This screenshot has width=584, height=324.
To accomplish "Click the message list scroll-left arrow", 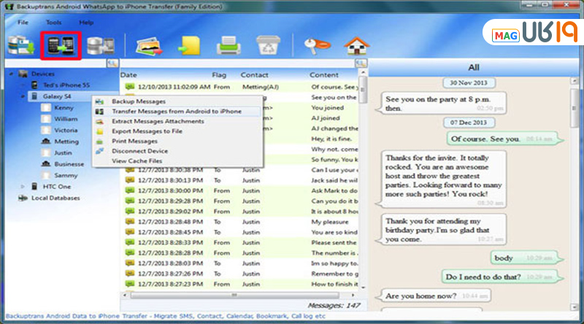I will point(124,296).
